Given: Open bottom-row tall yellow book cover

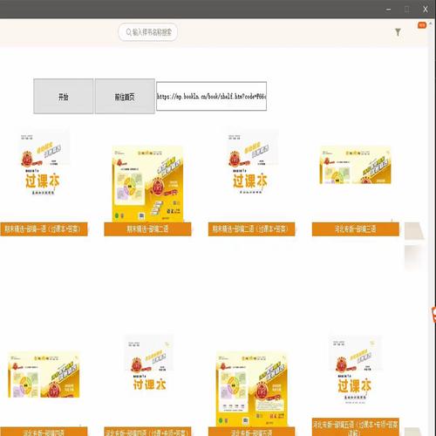Looking at the screenshot, I should 252,390.
